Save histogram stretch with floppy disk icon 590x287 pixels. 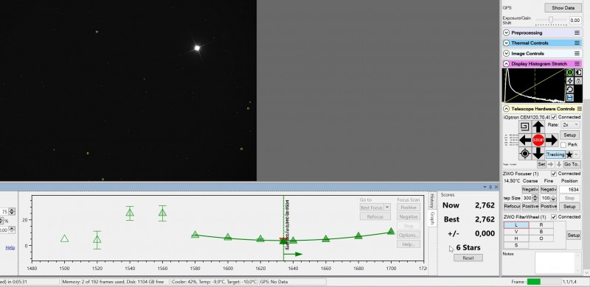569,98
